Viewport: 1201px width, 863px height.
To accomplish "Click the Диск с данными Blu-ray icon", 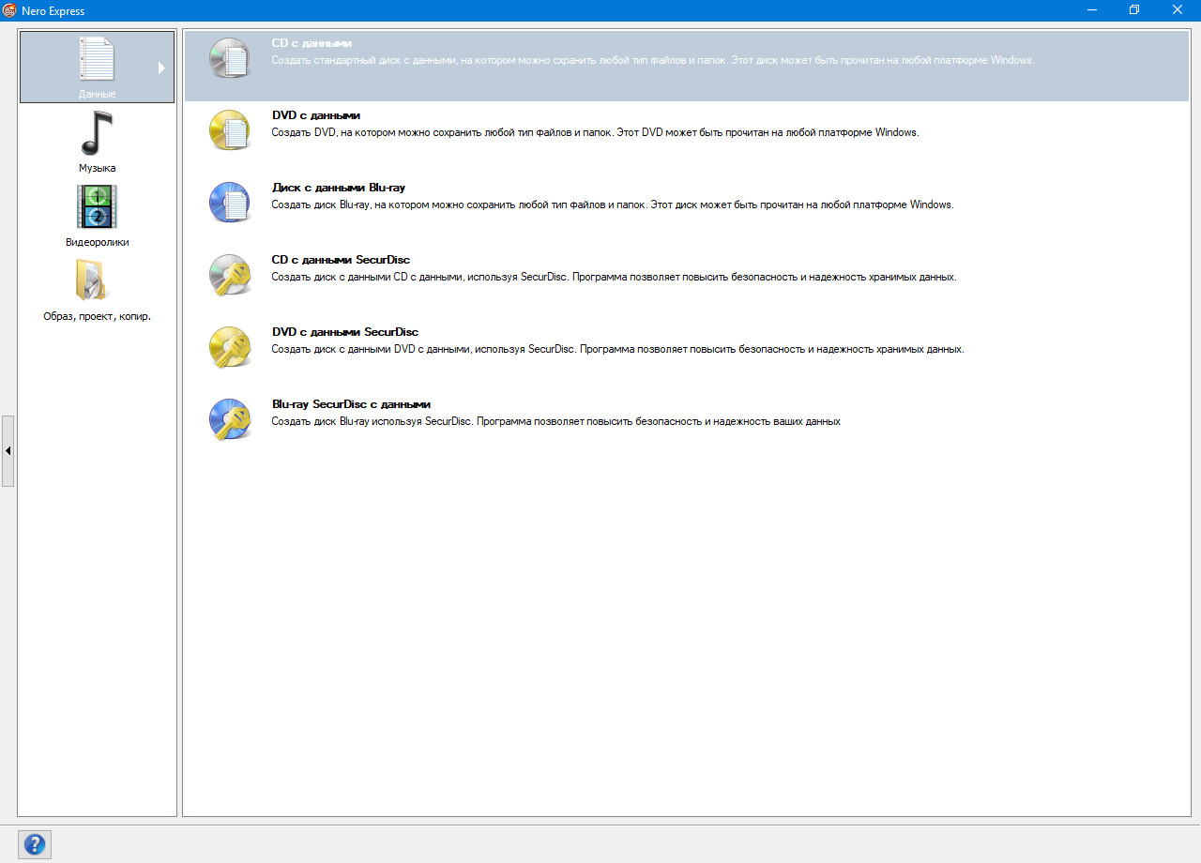I will pos(230,203).
